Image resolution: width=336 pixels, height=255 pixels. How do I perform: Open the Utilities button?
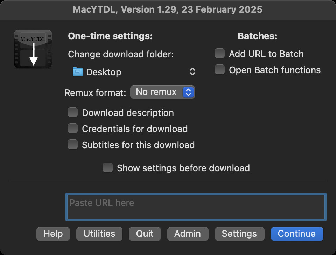(x=99, y=234)
